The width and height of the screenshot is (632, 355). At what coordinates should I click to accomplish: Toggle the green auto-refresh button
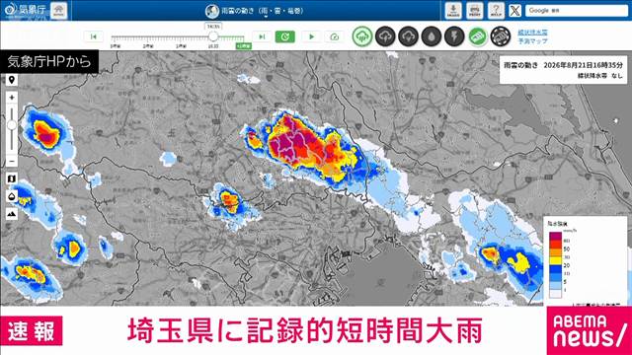click(x=285, y=36)
